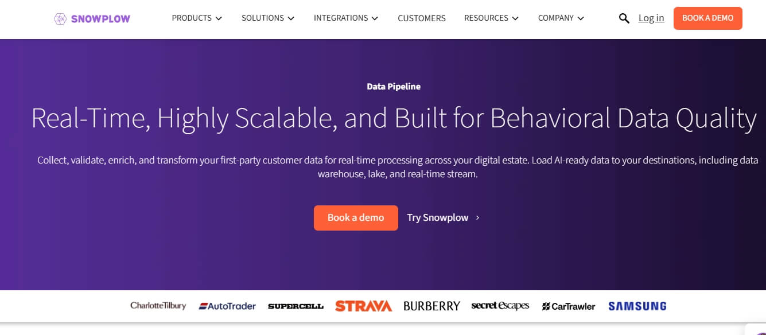Open the Solutions dropdown
The width and height of the screenshot is (766, 335).
pyautogui.click(x=267, y=18)
